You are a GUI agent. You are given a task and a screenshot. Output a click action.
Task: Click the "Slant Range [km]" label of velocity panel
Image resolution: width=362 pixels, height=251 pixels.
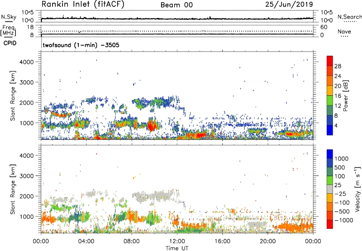point(13,189)
